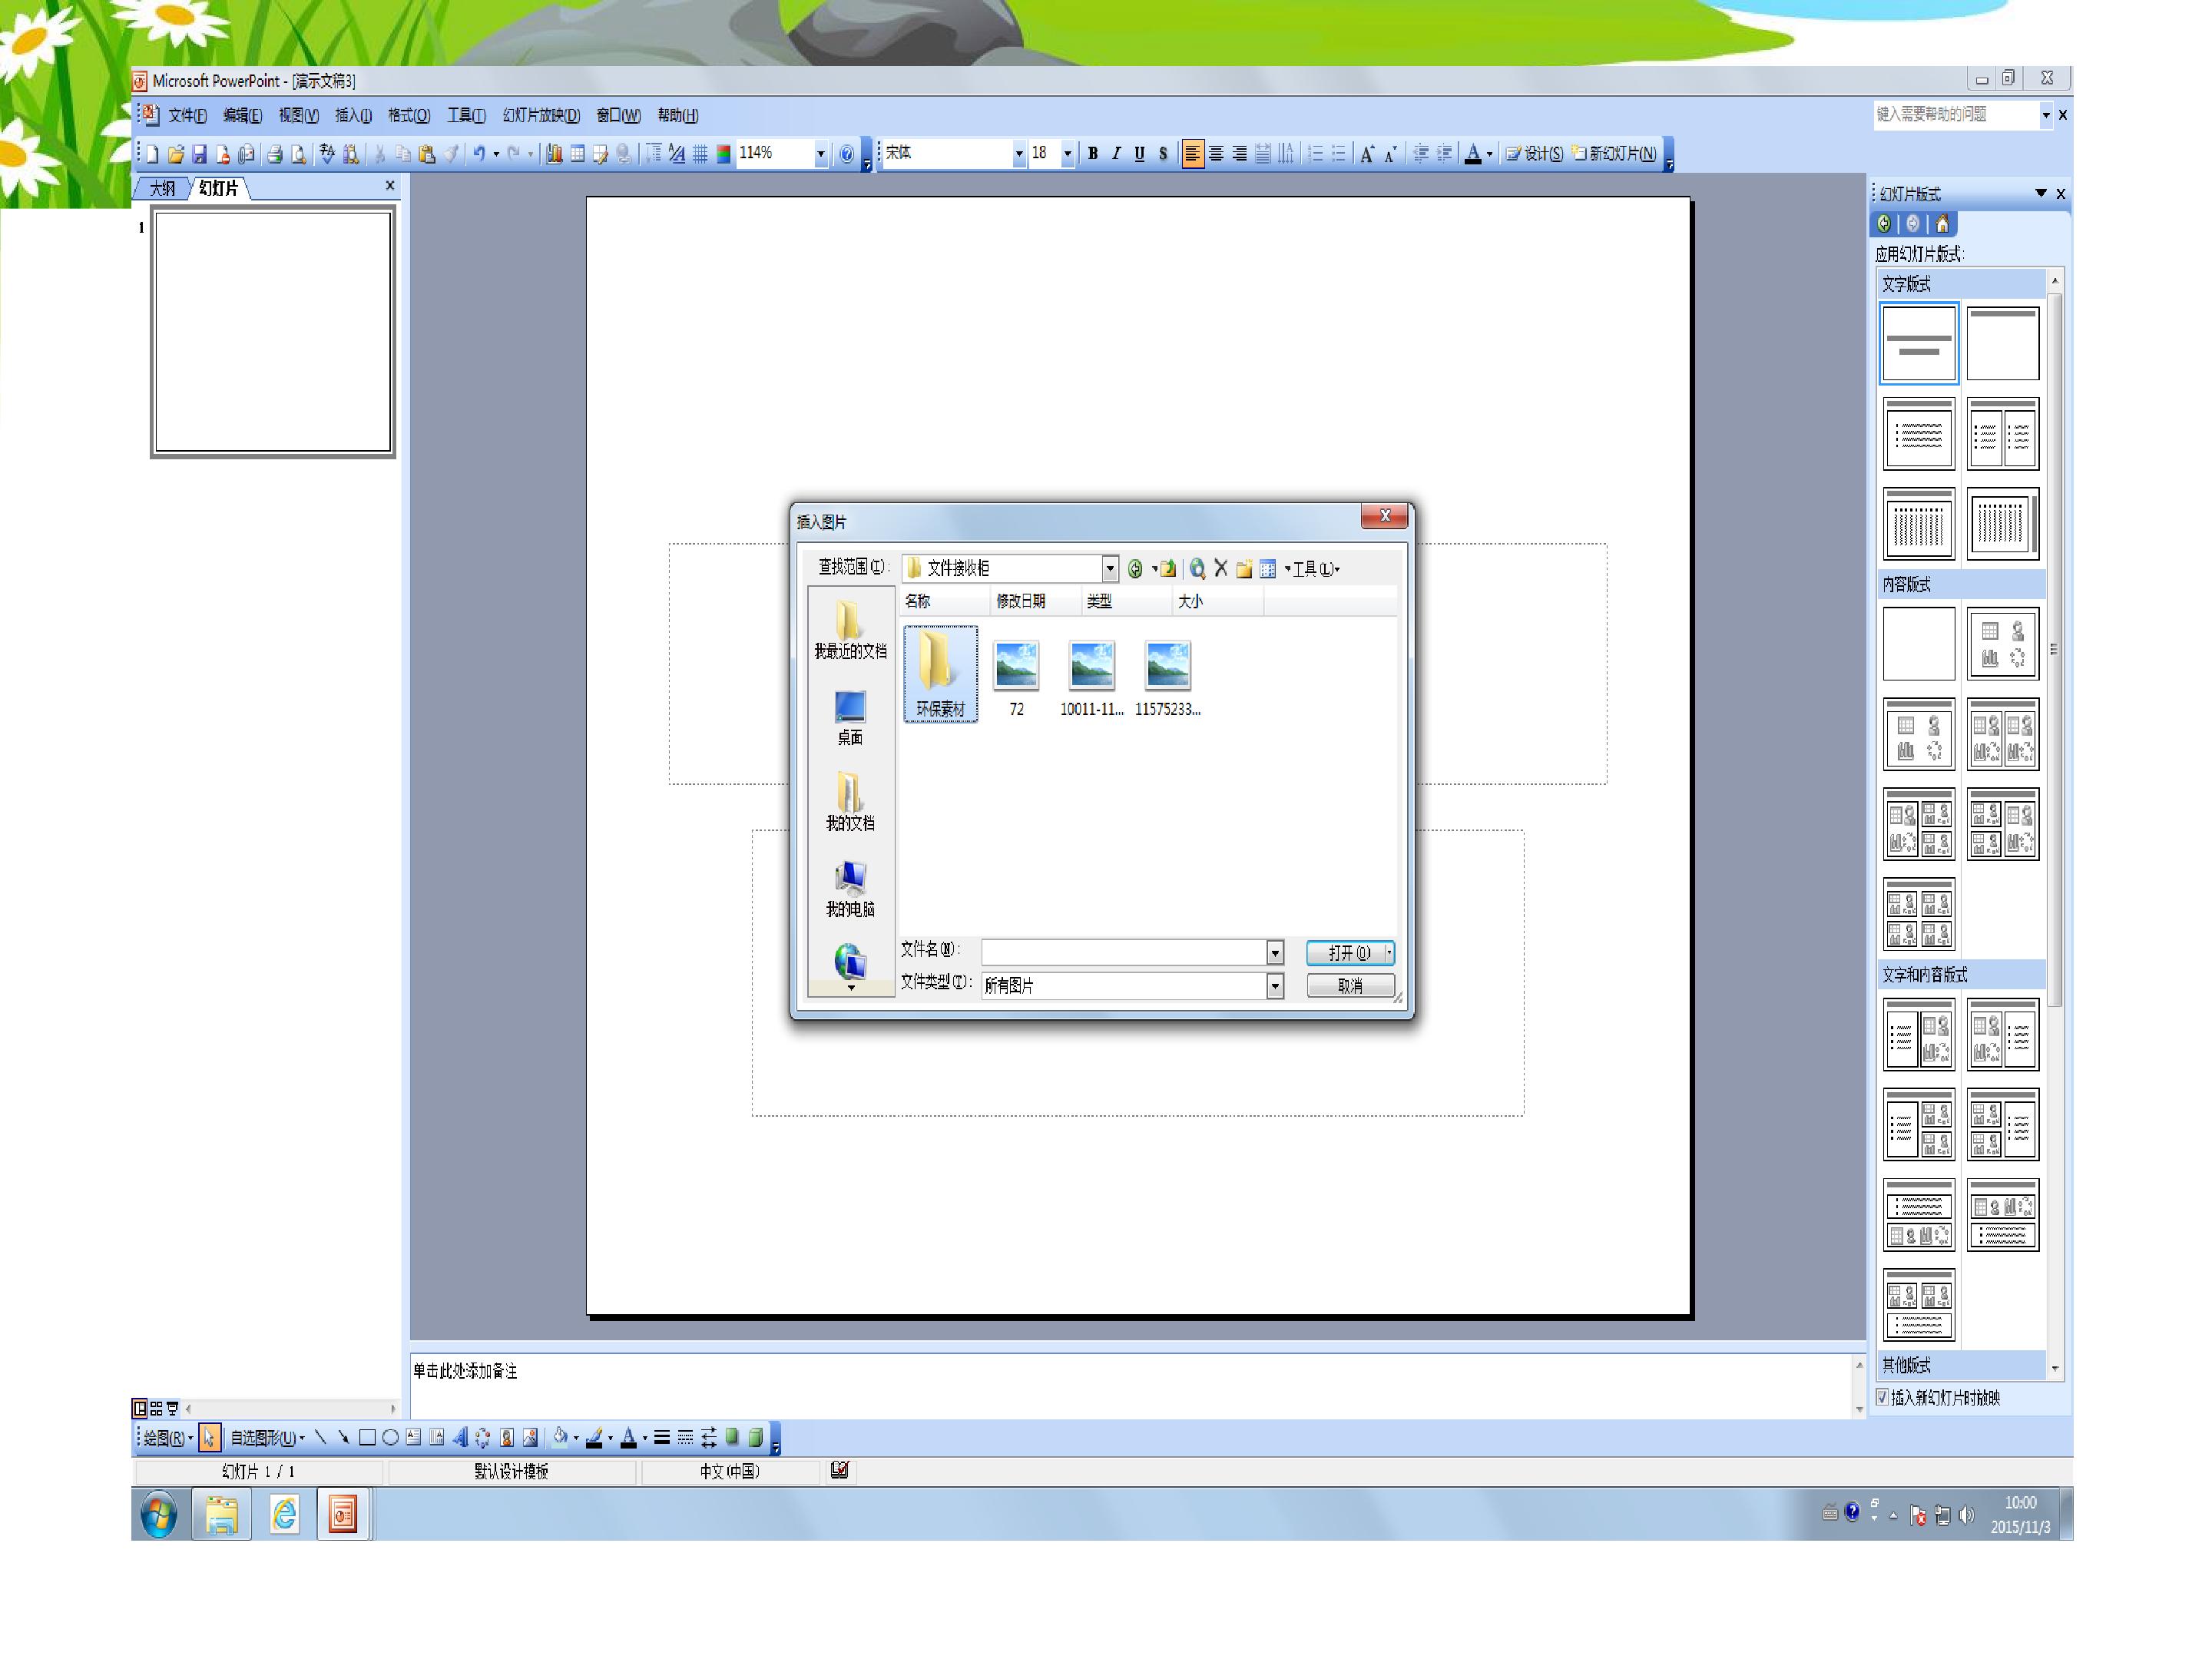This screenshot has height=1659, width=2212.
Task: Click the oval shape tool
Action: 390,1438
